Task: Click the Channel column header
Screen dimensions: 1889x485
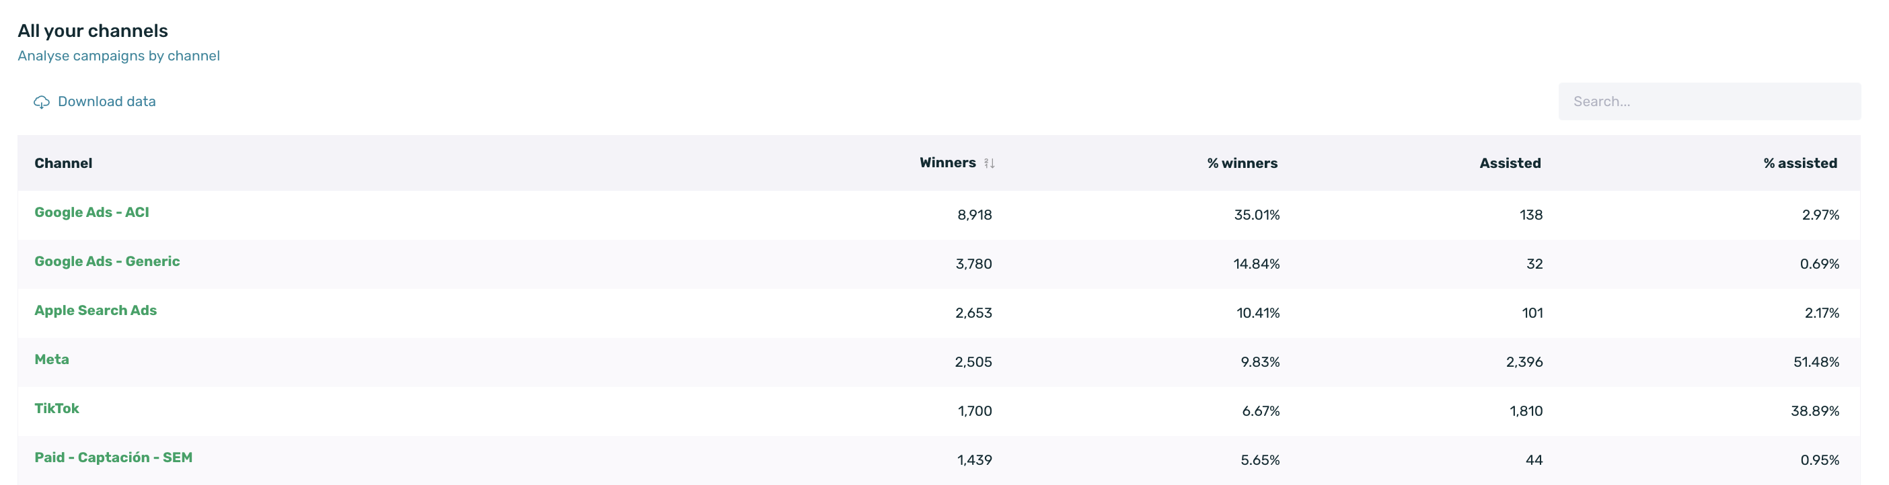Action: [x=63, y=163]
